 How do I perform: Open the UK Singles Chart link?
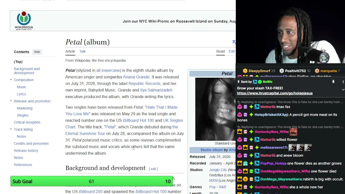tap(124, 124)
